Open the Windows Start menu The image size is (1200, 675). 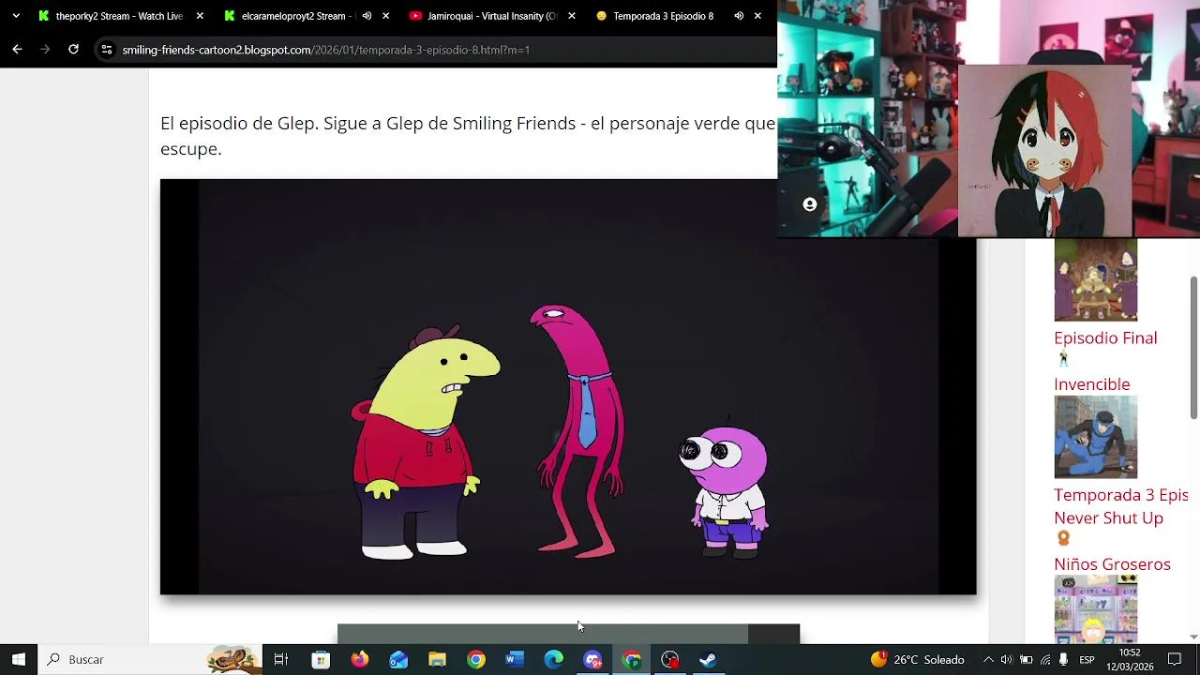click(19, 659)
